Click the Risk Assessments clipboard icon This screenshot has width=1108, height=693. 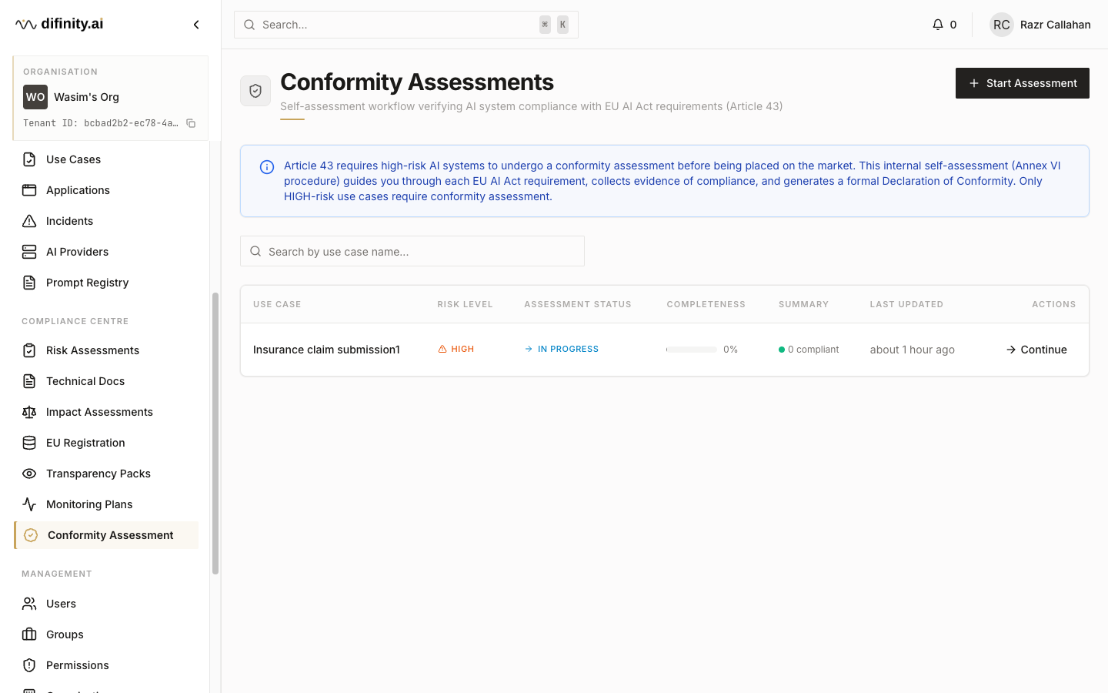point(29,350)
